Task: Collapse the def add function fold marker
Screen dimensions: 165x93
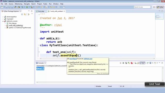Action: (x=39, y=38)
